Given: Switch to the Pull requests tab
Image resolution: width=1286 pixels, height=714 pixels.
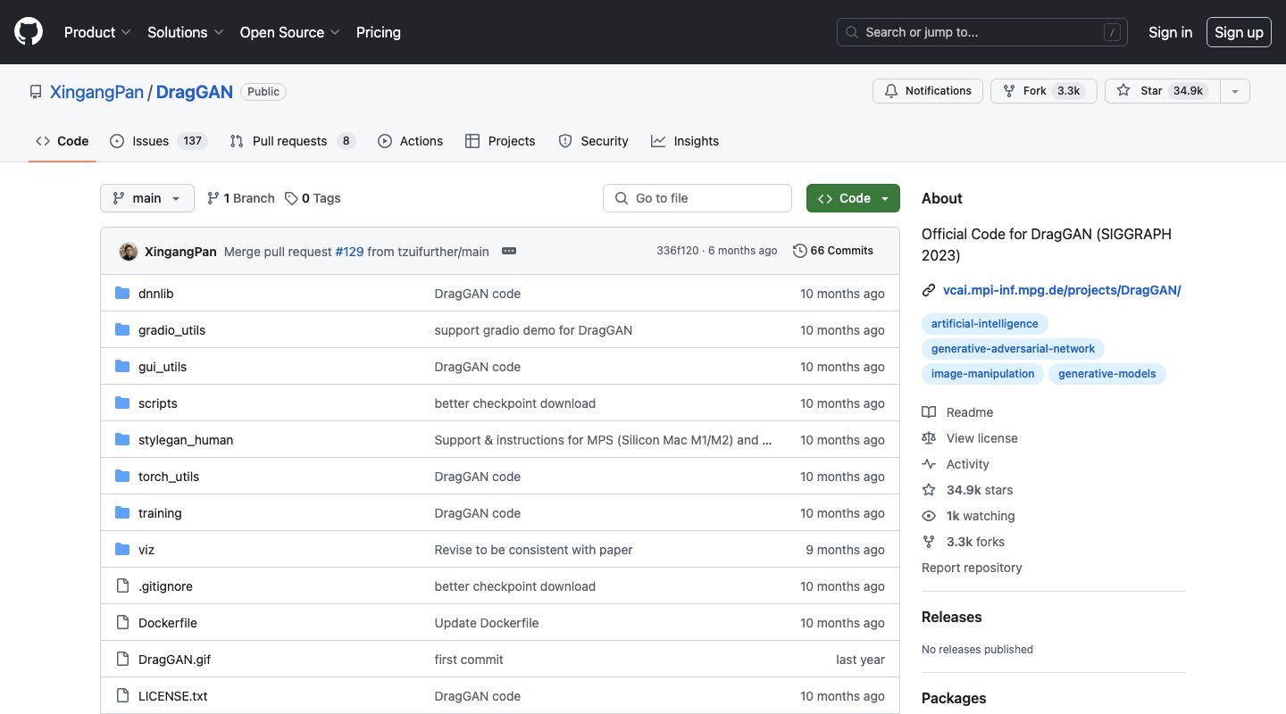Looking at the screenshot, I should [x=292, y=141].
